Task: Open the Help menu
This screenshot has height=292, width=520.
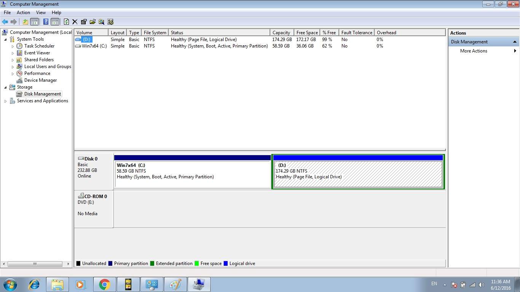Action: tap(56, 13)
